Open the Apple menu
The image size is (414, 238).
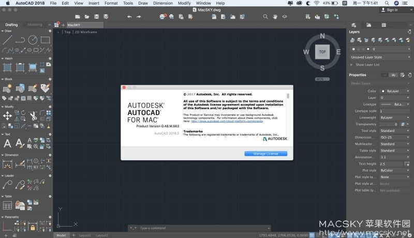pyautogui.click(x=8, y=3)
